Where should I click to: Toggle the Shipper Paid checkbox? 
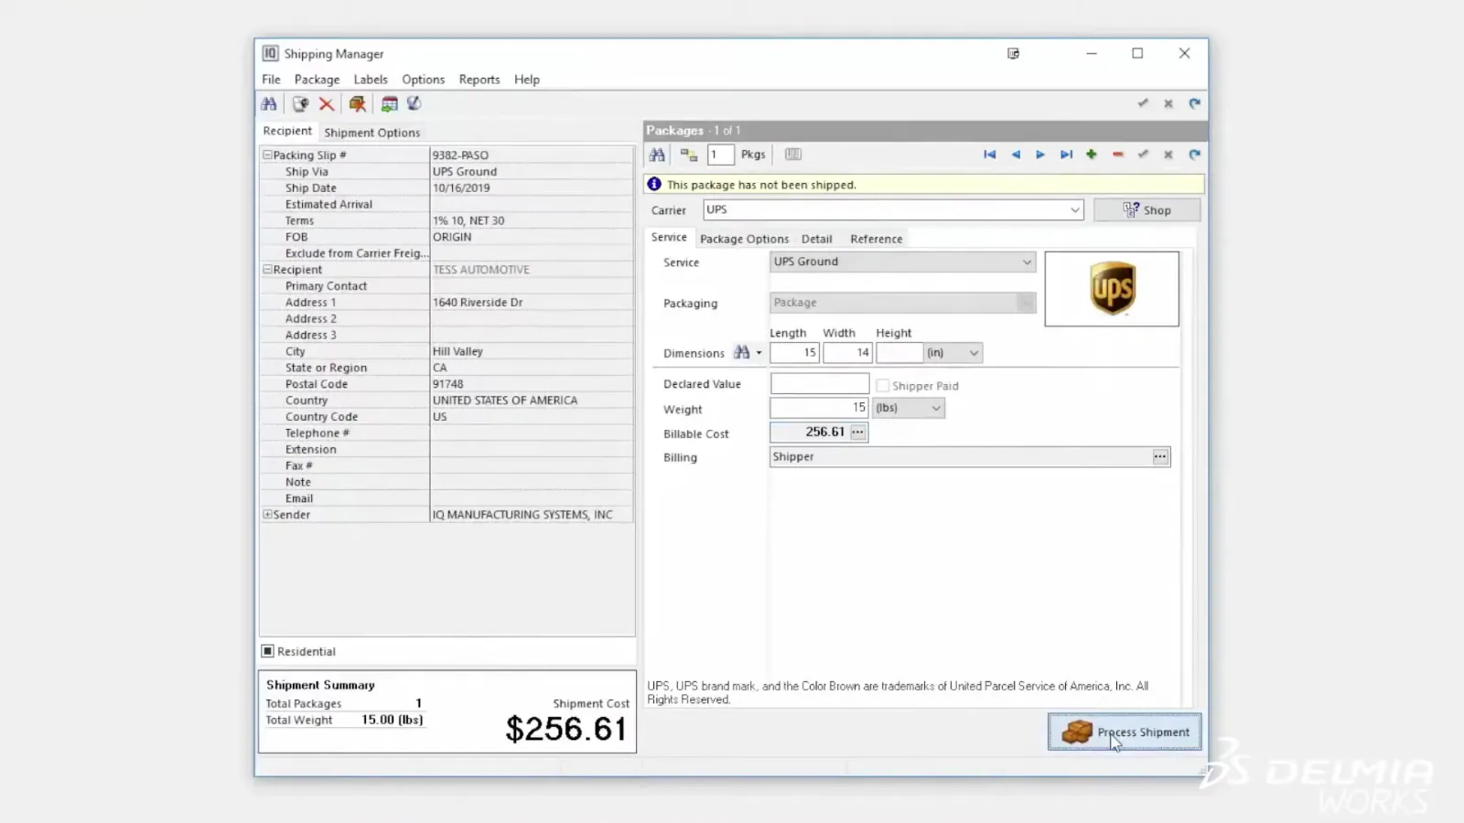tap(882, 386)
